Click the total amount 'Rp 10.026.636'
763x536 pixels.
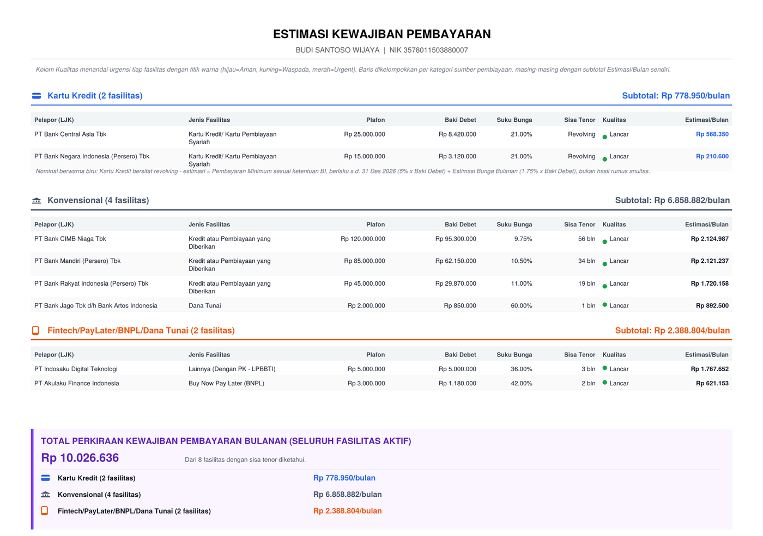tap(80, 458)
